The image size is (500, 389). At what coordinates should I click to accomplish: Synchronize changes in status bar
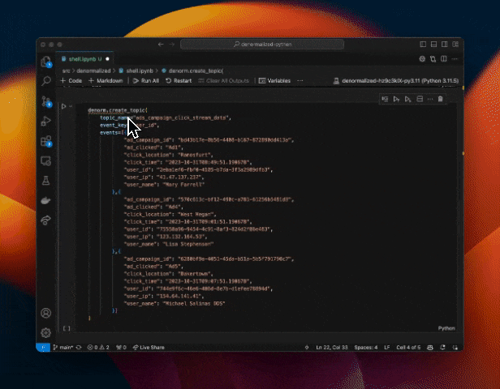tap(79, 348)
